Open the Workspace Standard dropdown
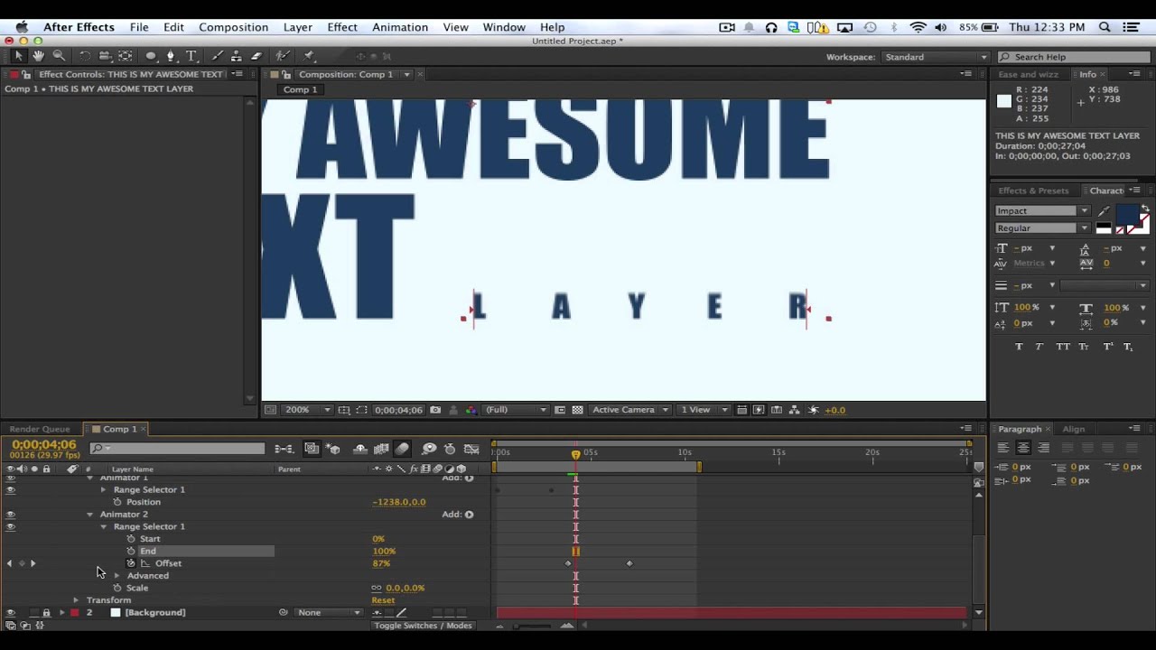 pos(936,57)
